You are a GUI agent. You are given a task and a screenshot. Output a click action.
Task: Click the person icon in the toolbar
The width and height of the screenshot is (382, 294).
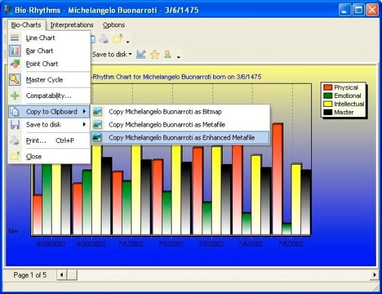[x=168, y=54]
